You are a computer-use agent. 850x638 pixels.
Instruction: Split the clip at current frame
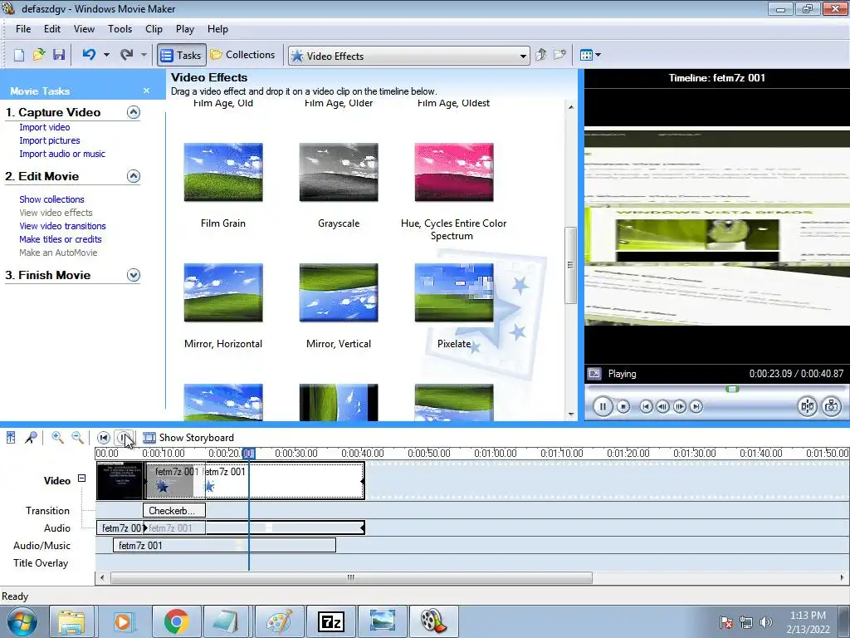coord(807,406)
